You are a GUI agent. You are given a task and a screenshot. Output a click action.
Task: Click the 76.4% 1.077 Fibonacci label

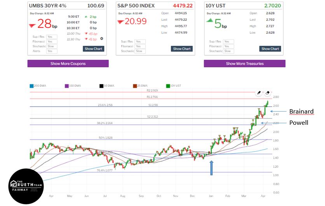tap(105, 170)
